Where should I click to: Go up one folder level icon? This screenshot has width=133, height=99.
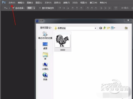pyautogui.click(x=104, y=28)
